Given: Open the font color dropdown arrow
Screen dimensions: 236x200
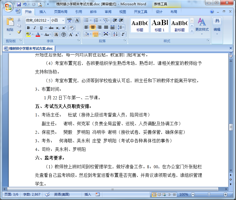Looking at the screenshot, I should (x=41, y=34).
